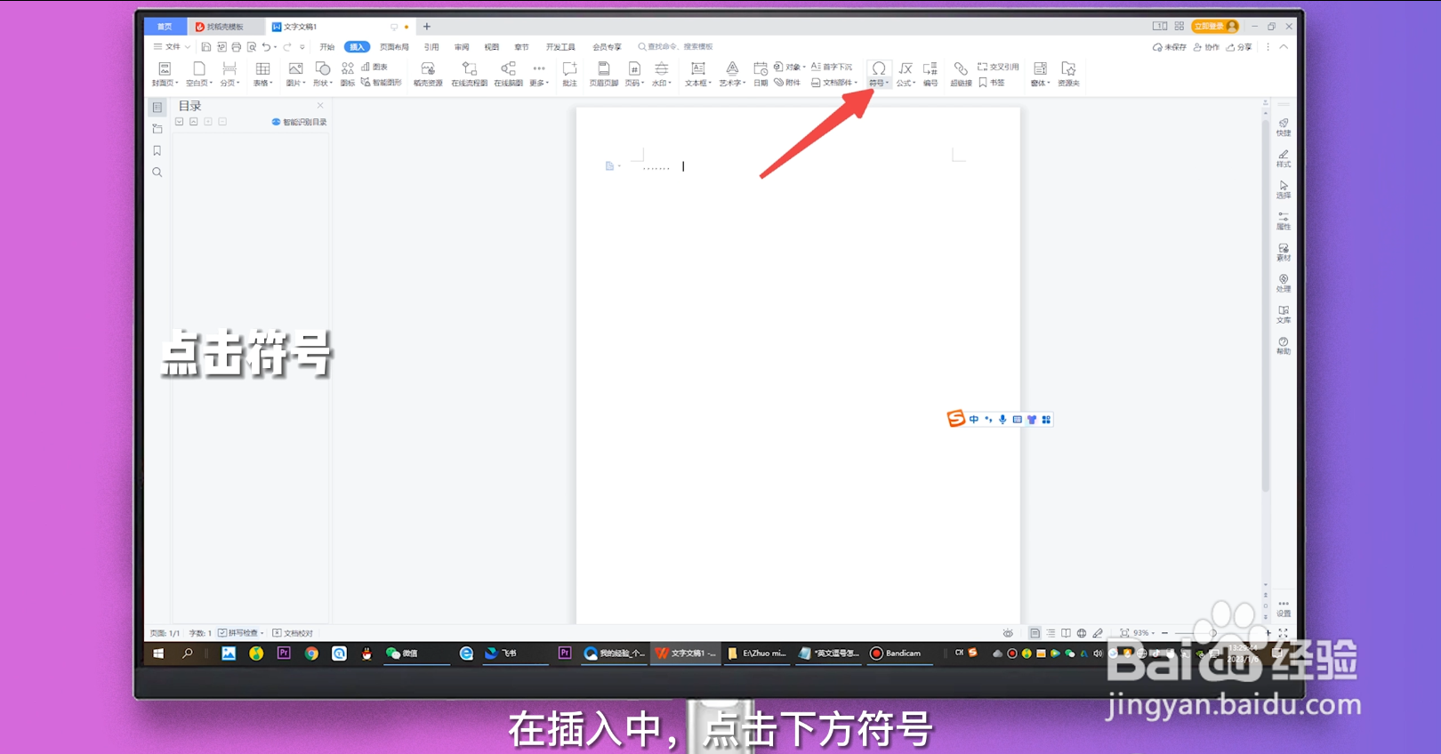
Task: Expand the 空白页 blank page dropdown
Action: (199, 83)
